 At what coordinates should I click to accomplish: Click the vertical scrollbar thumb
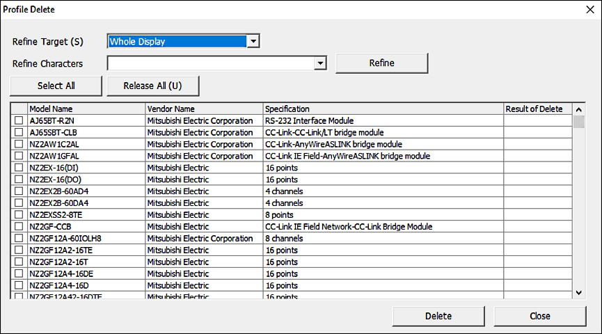click(578, 122)
